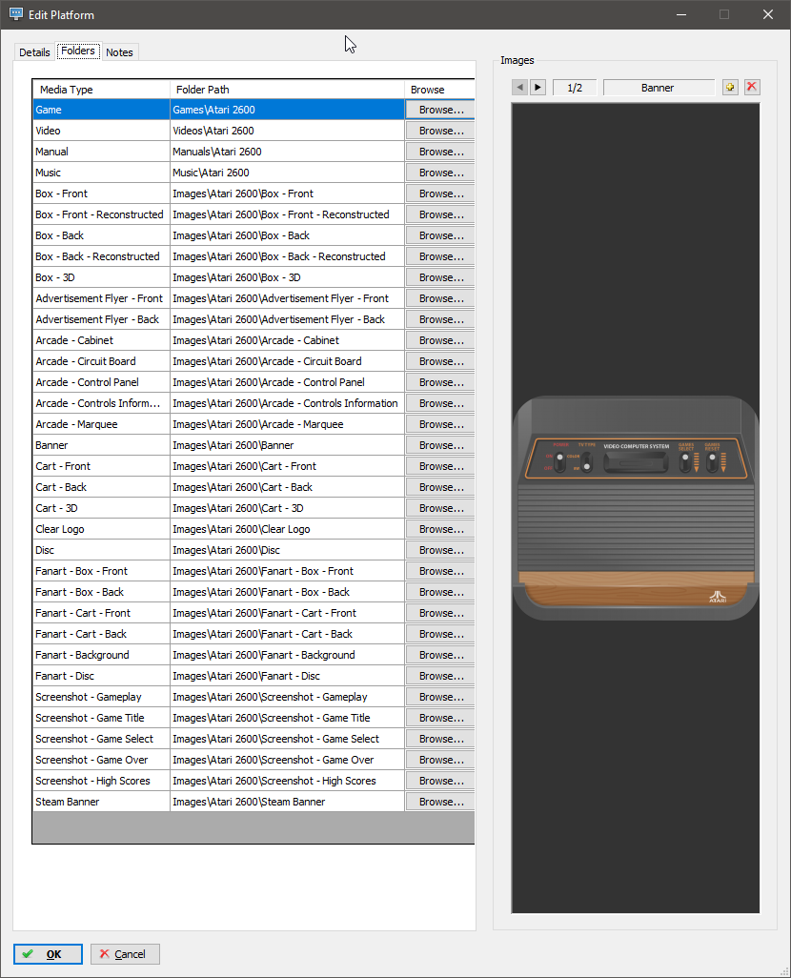This screenshot has height=978, width=791.
Task: Browse for the Game folder
Action: click(439, 110)
